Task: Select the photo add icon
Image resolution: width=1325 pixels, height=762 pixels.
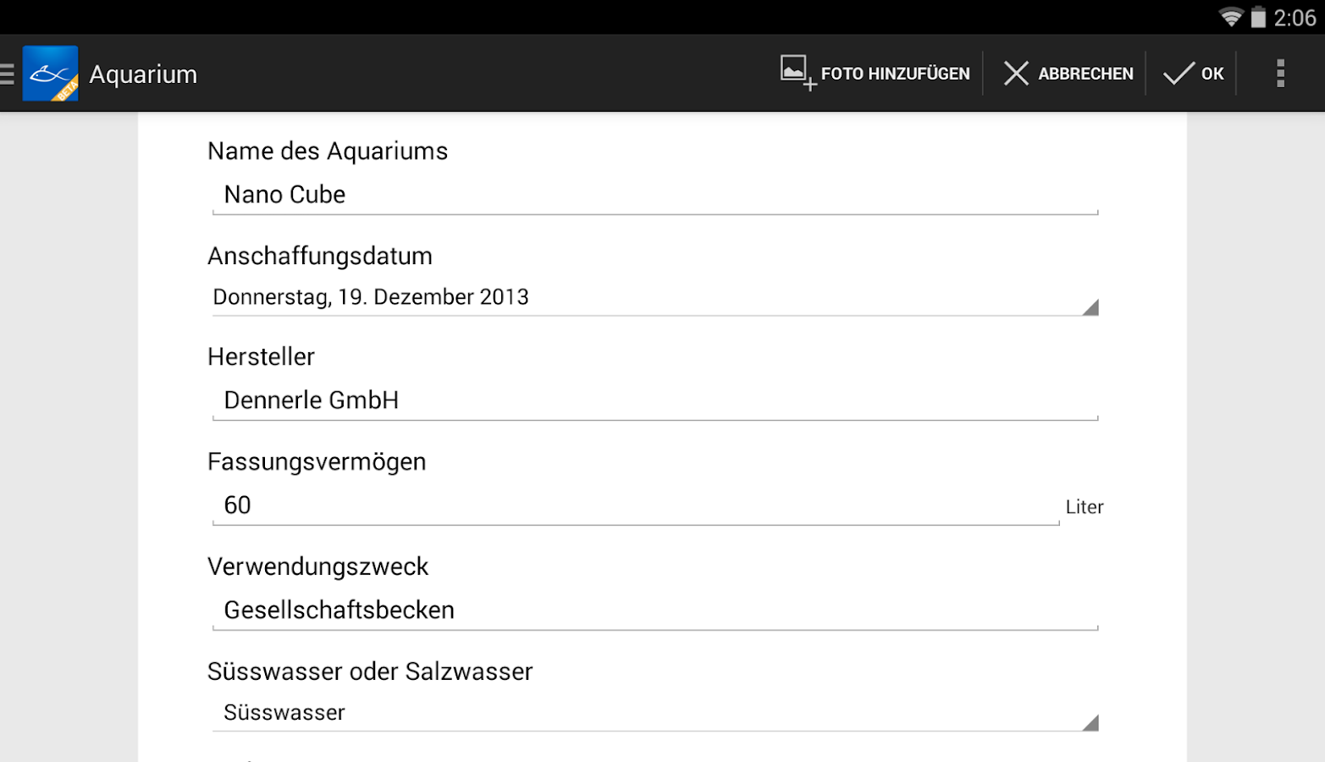Action: pyautogui.click(x=794, y=72)
